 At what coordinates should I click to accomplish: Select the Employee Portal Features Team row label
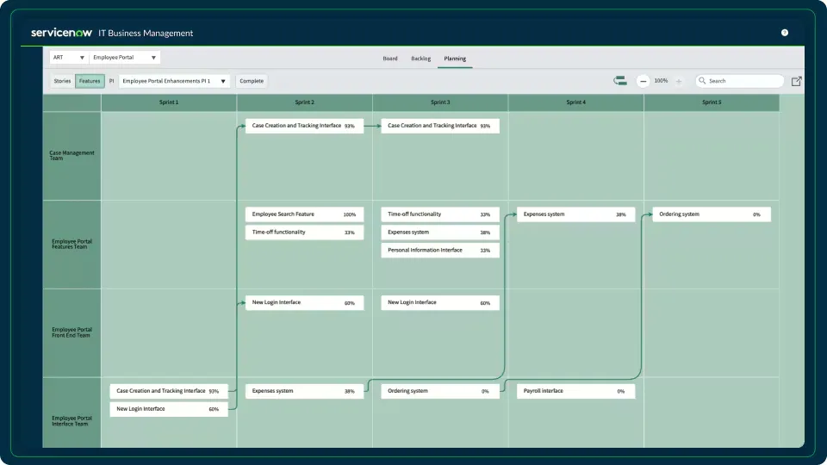[x=72, y=244]
